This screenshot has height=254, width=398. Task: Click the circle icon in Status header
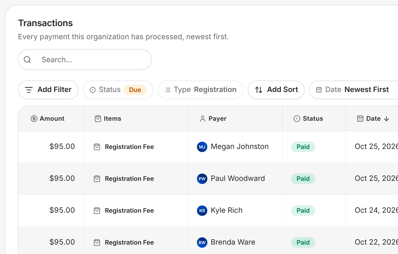(297, 119)
